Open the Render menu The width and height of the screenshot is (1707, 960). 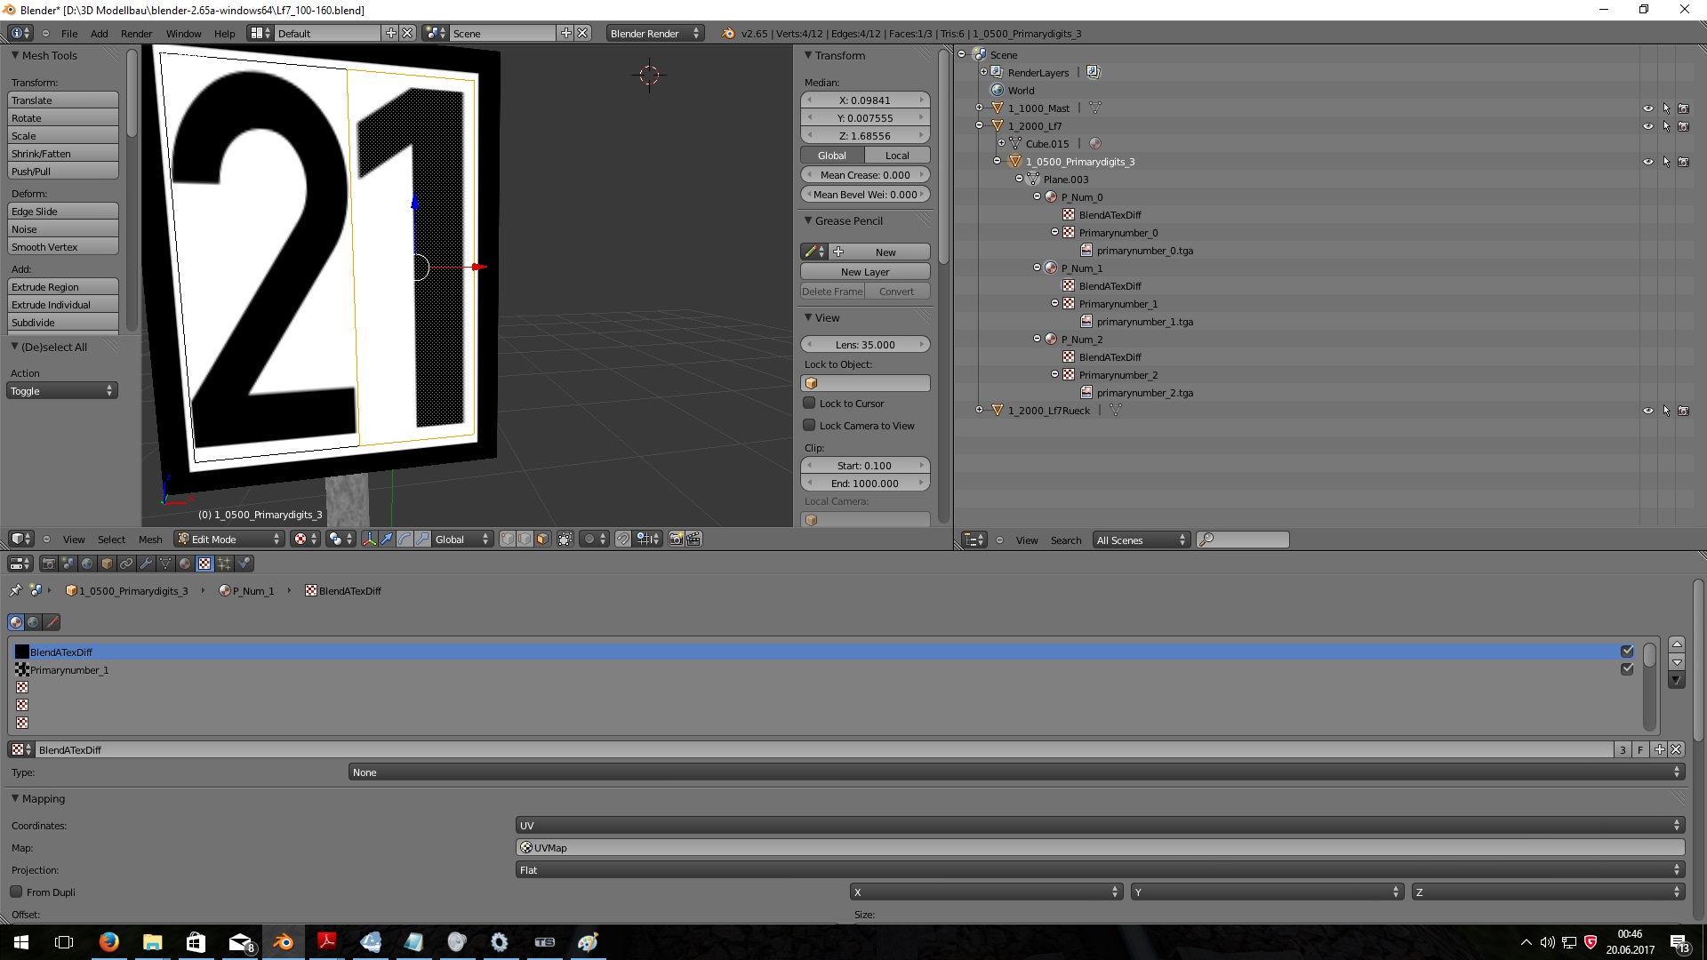136,34
